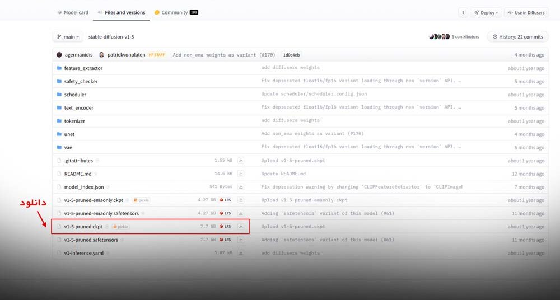Viewport: 560px width, 300px height.
Task: Download model_index.json via download icon
Action: 241,187
